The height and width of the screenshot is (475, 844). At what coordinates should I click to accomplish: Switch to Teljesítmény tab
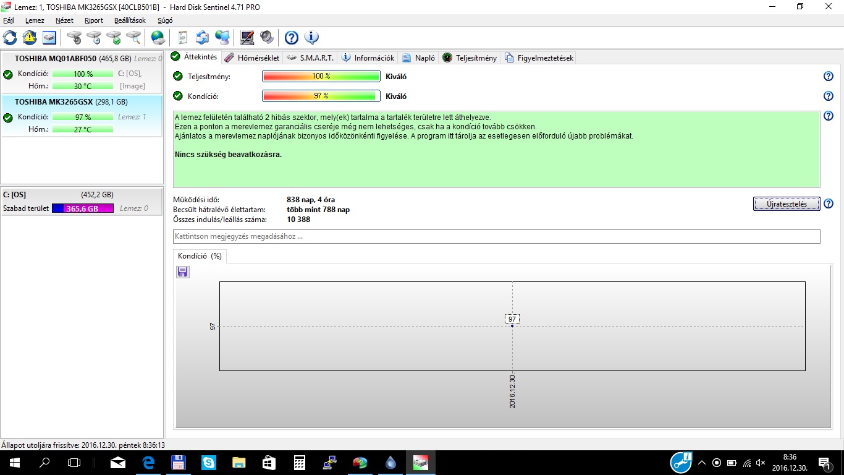[470, 58]
